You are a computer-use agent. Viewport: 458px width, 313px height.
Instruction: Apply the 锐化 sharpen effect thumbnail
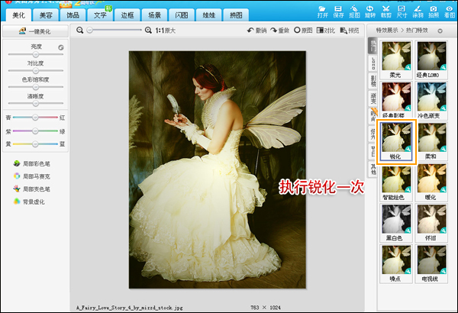coord(395,143)
